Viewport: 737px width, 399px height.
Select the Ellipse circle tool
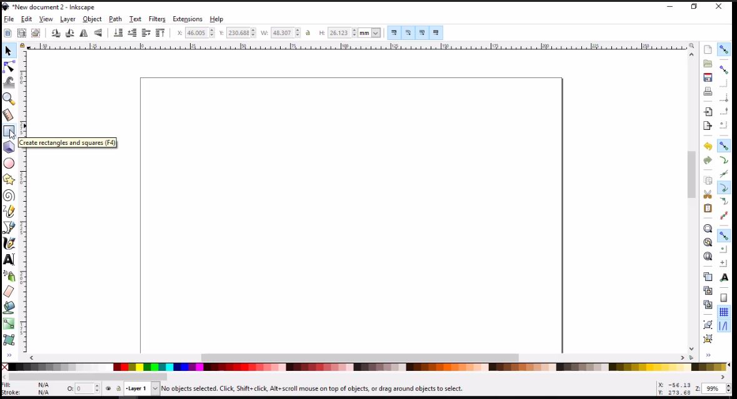pos(9,164)
